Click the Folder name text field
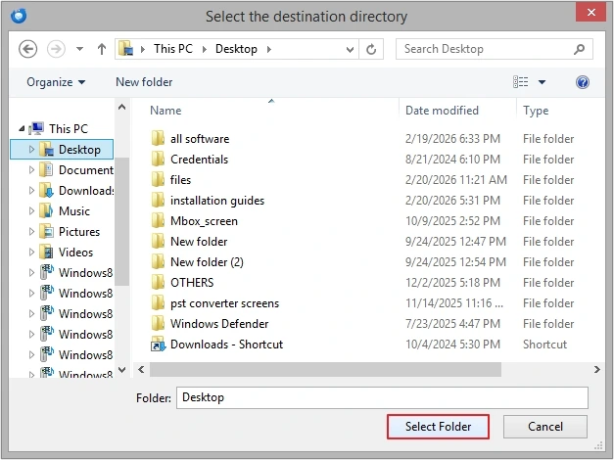The width and height of the screenshot is (614, 460). point(382,397)
